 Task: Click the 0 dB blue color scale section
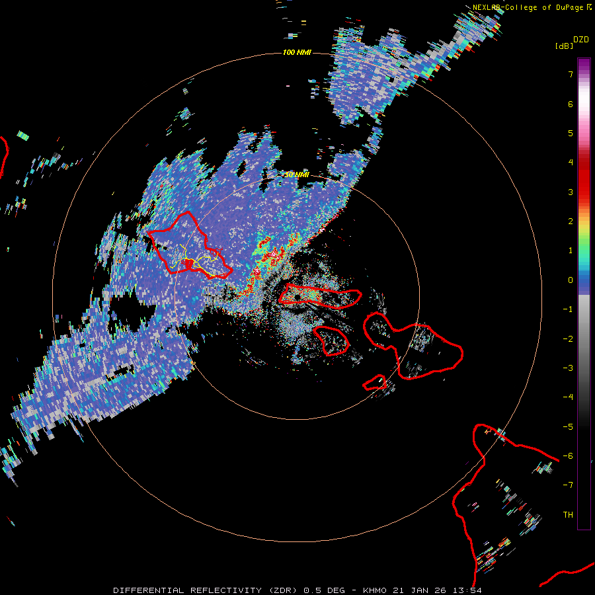tap(584, 280)
